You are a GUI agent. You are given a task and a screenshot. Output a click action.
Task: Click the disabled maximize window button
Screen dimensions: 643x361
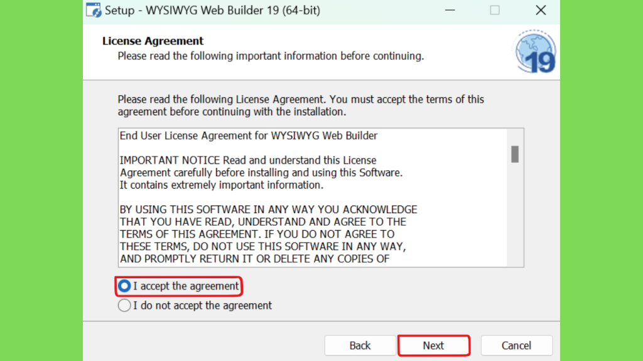(x=495, y=10)
